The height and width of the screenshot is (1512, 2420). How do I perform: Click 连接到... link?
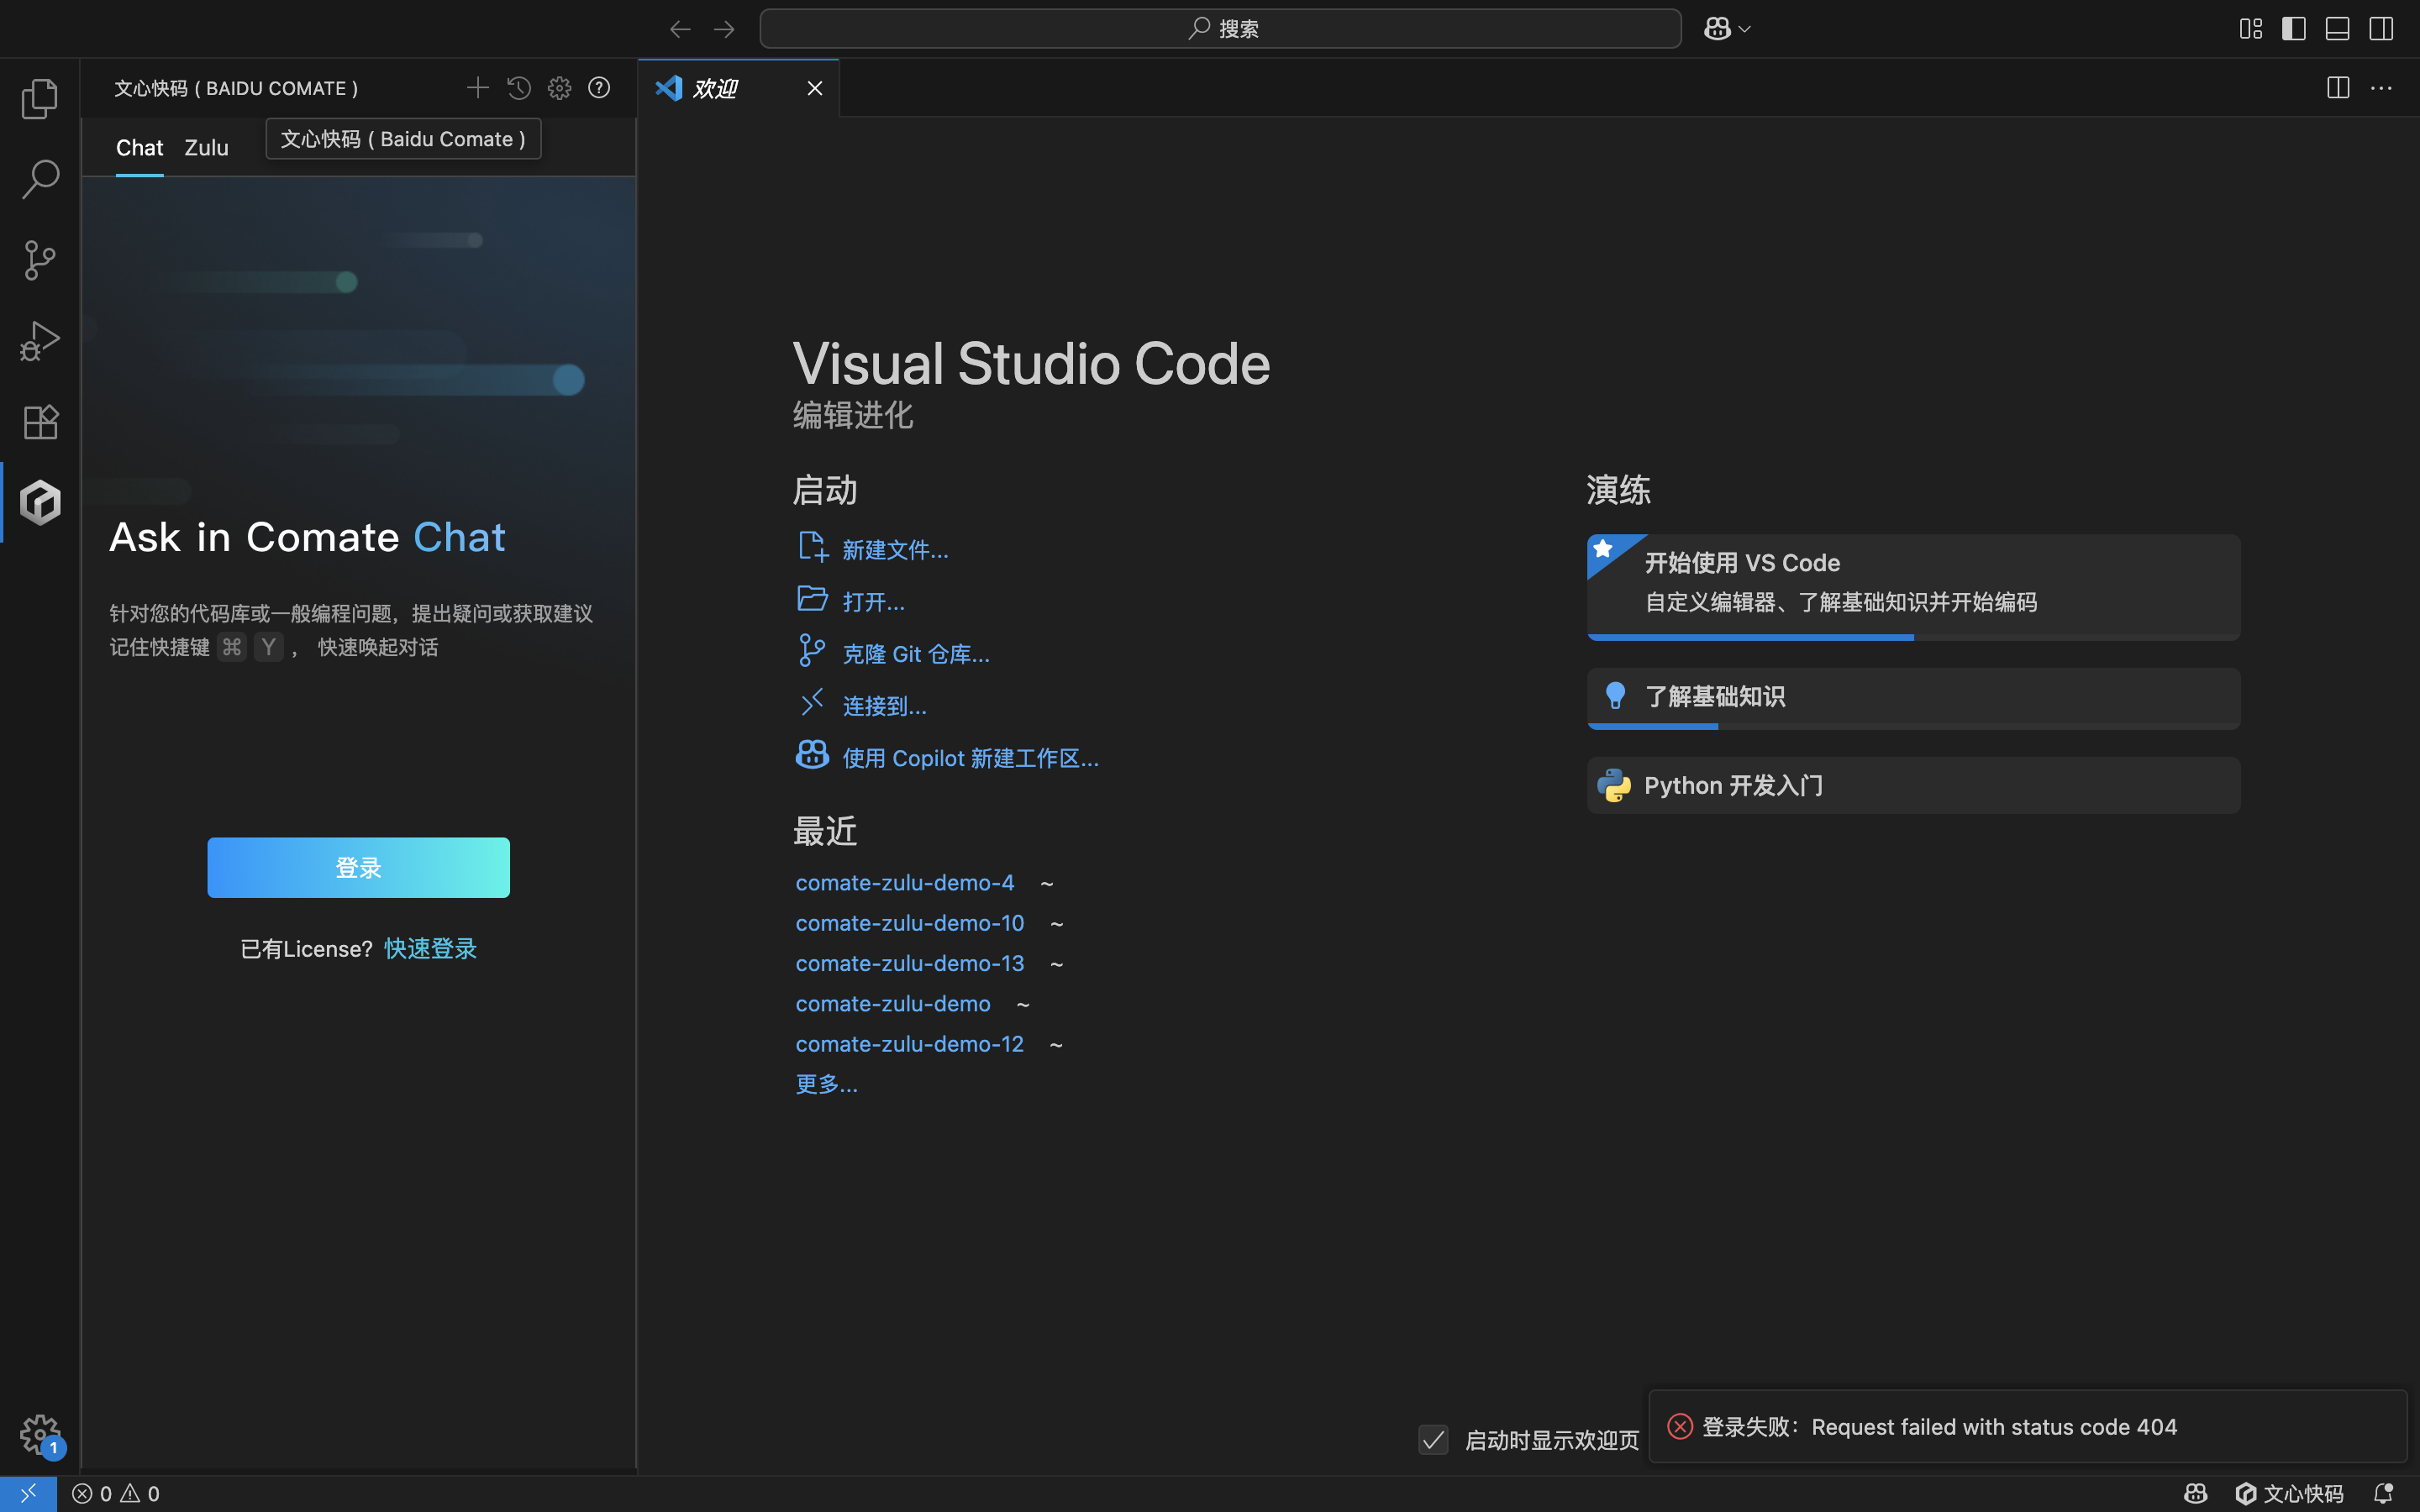(884, 705)
